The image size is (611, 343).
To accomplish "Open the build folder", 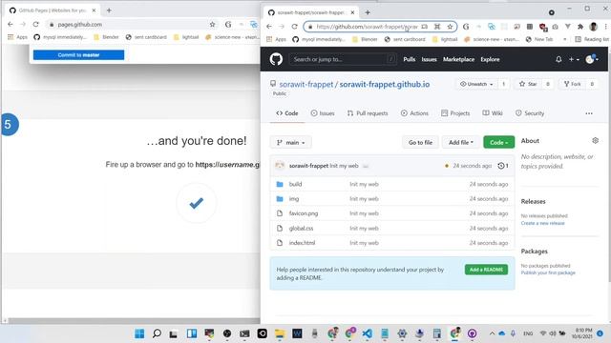I will click(x=295, y=184).
